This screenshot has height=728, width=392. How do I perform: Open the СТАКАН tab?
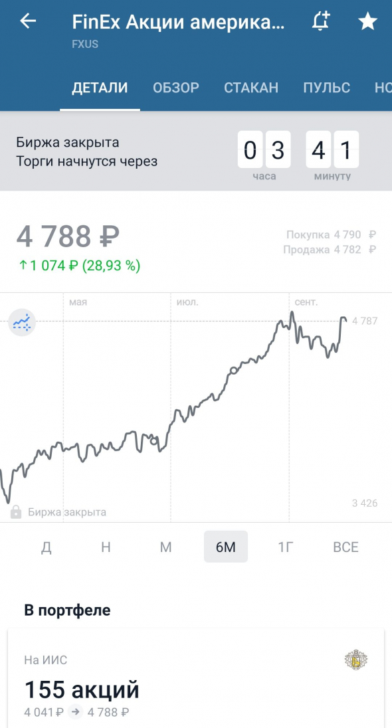251,87
